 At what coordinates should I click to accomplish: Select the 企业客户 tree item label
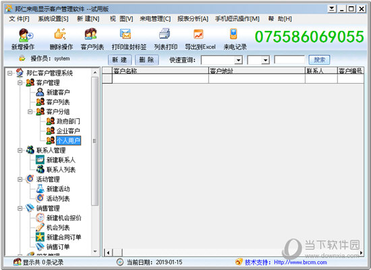(68, 131)
